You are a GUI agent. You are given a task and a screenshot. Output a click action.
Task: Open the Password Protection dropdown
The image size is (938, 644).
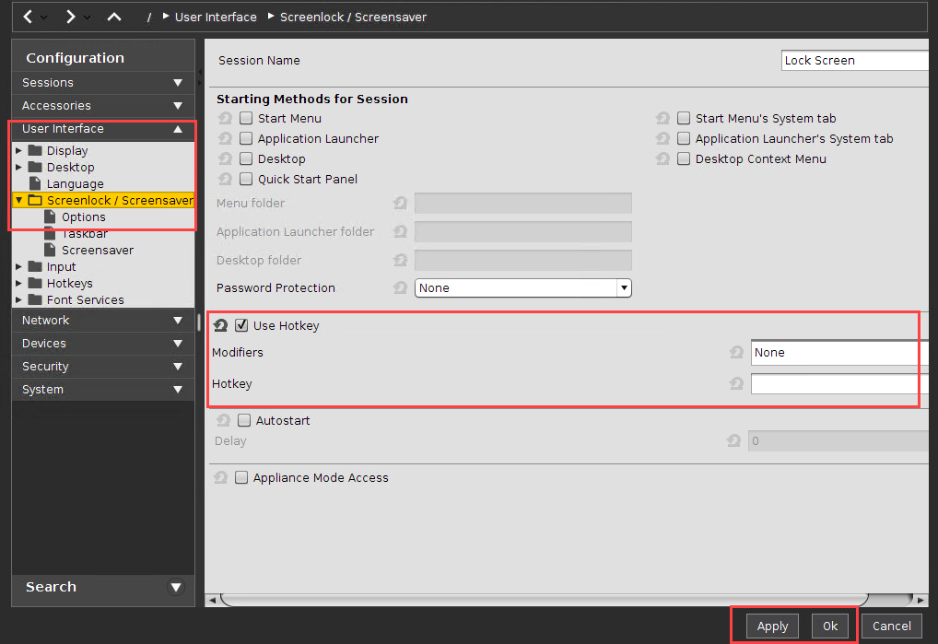(624, 287)
